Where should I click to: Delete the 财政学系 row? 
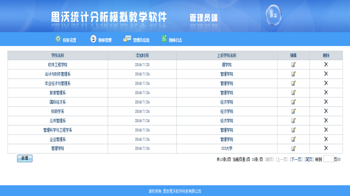326,111
